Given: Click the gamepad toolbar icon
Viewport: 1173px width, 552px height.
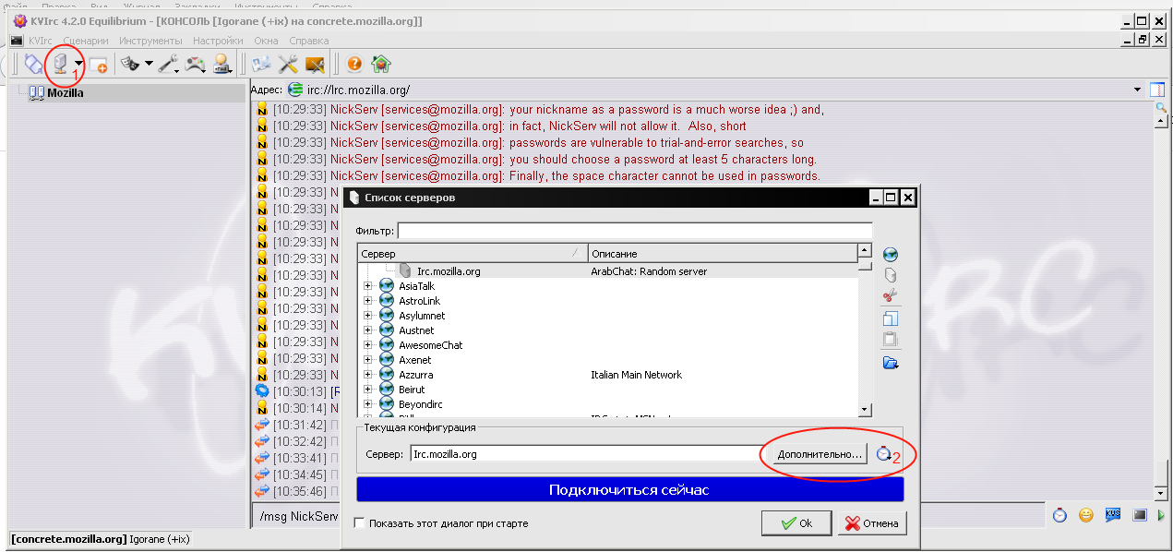Looking at the screenshot, I should (x=196, y=64).
